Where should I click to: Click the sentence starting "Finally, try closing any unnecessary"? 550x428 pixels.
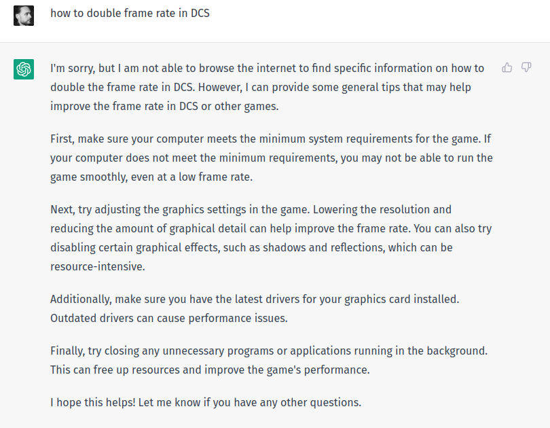268,351
